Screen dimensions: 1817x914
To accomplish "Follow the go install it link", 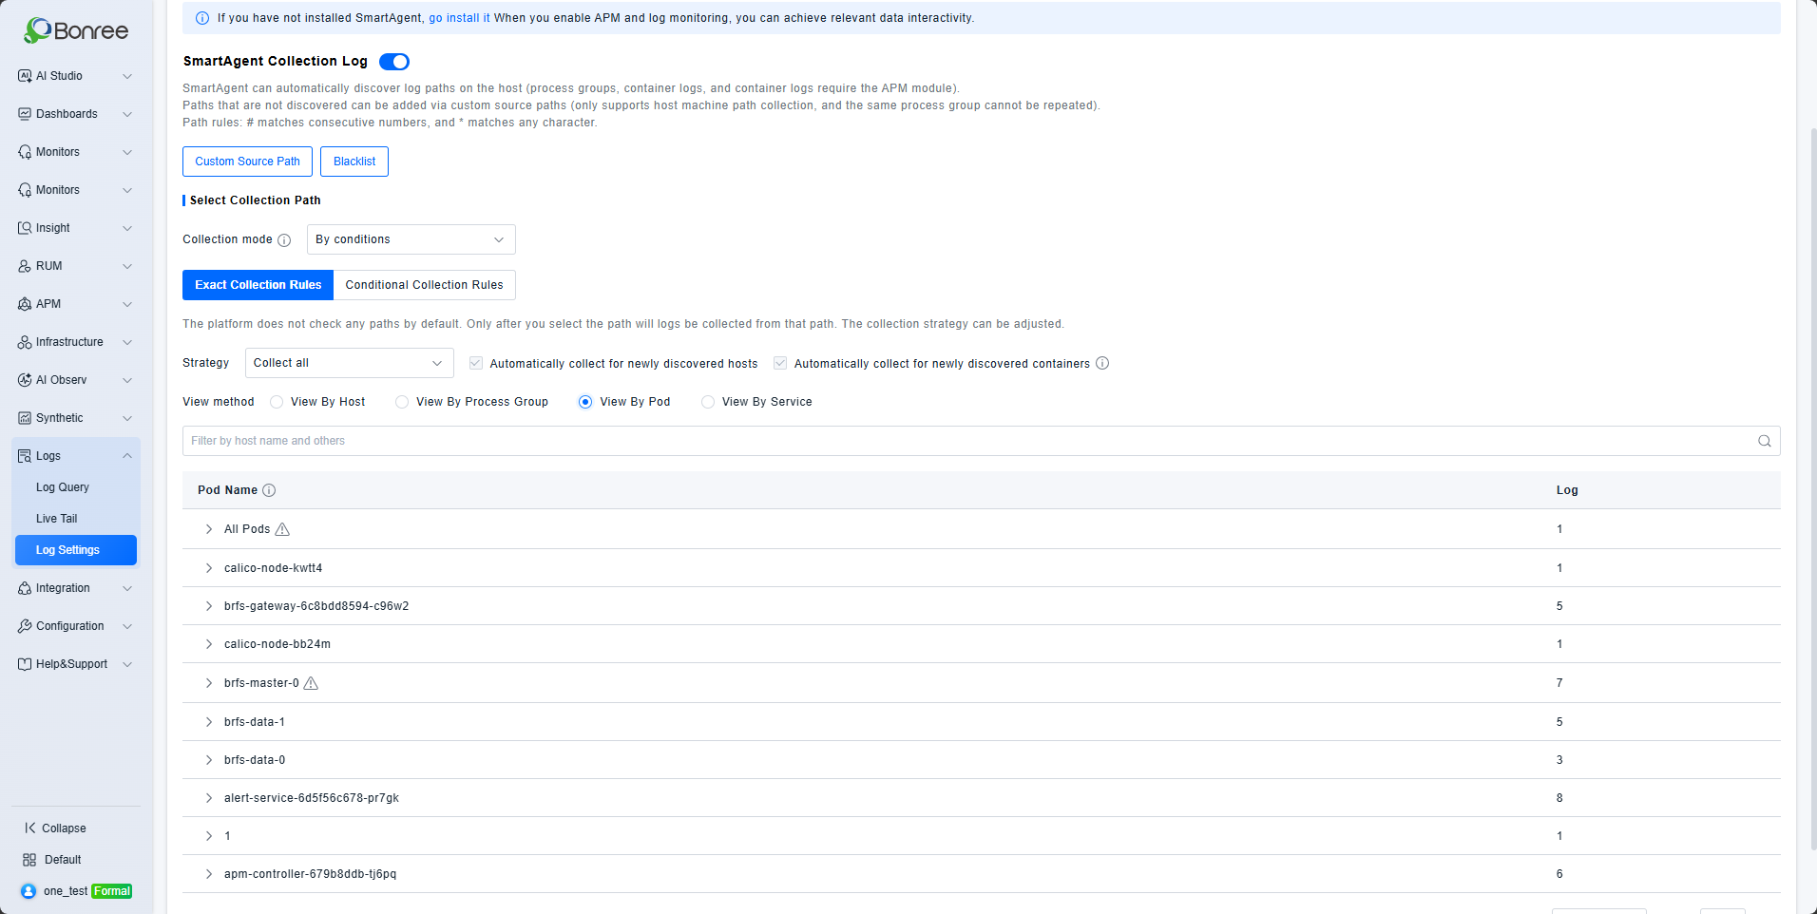I will coord(459,18).
